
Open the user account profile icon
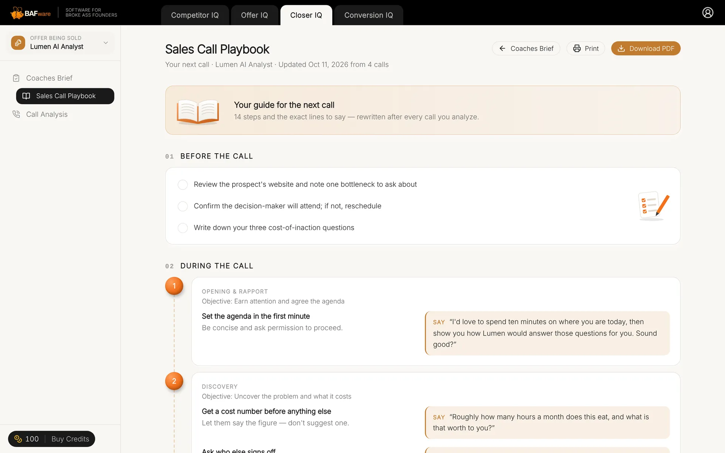point(708,12)
